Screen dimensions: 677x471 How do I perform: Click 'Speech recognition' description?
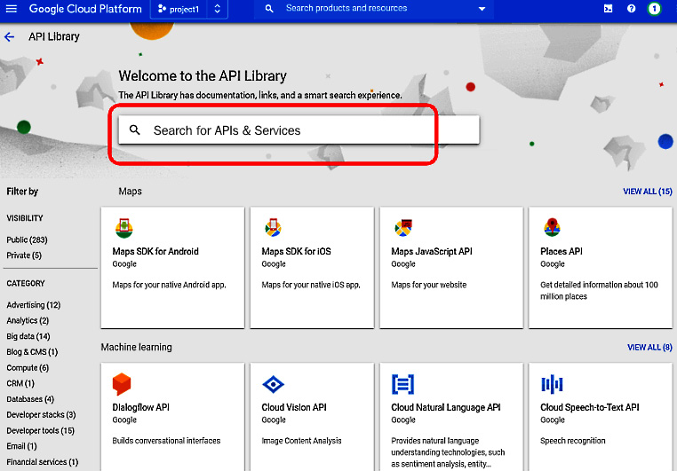(x=573, y=441)
